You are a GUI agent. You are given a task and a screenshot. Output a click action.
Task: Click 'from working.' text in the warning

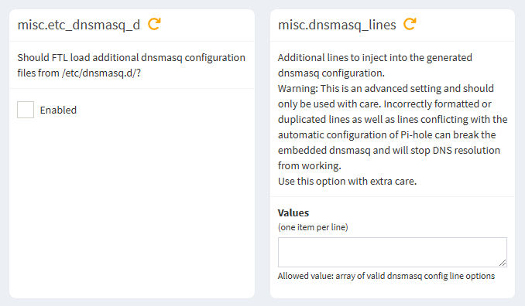(310, 165)
